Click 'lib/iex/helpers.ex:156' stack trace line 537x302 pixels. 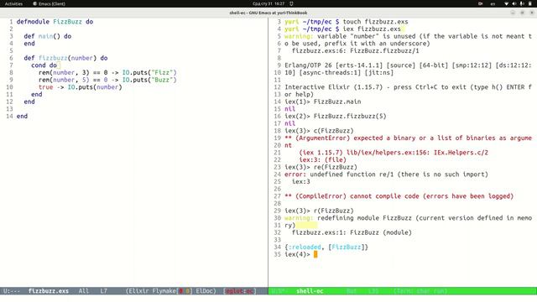point(394,153)
